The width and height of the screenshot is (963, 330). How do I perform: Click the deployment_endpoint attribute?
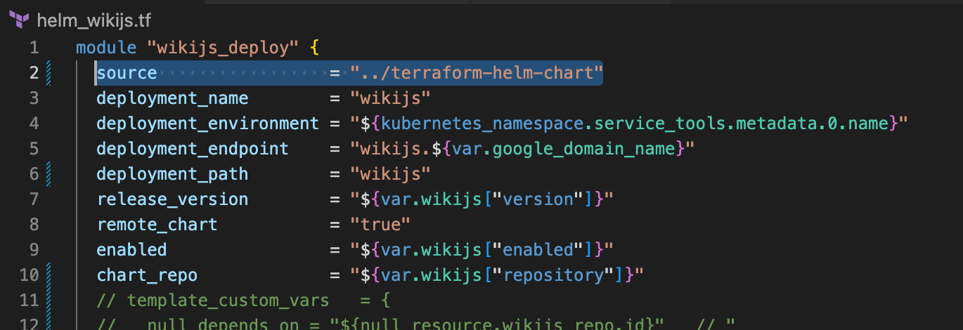click(193, 149)
